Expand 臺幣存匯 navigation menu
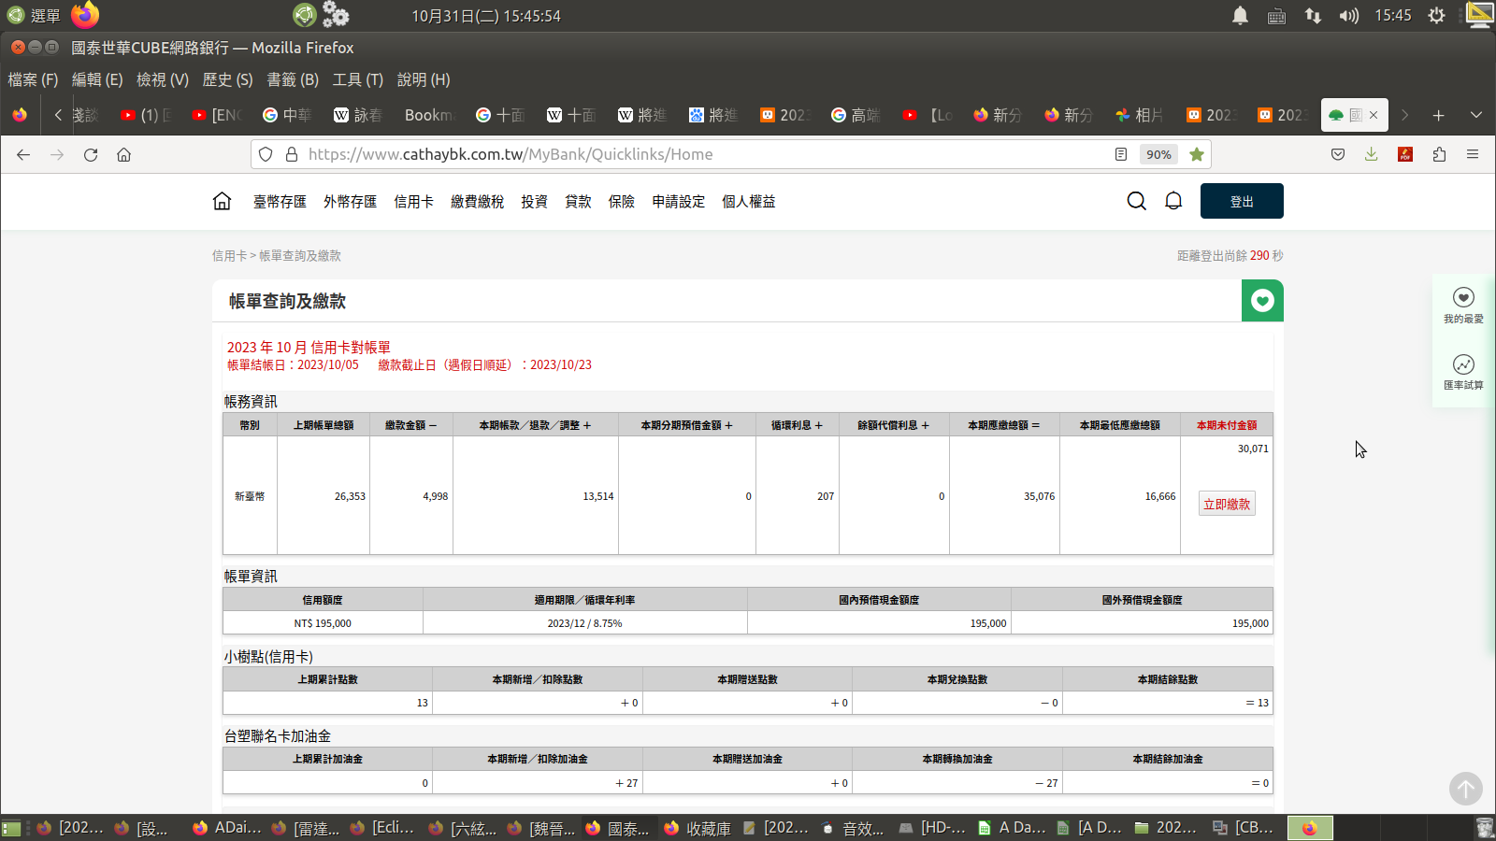 pyautogui.click(x=280, y=201)
